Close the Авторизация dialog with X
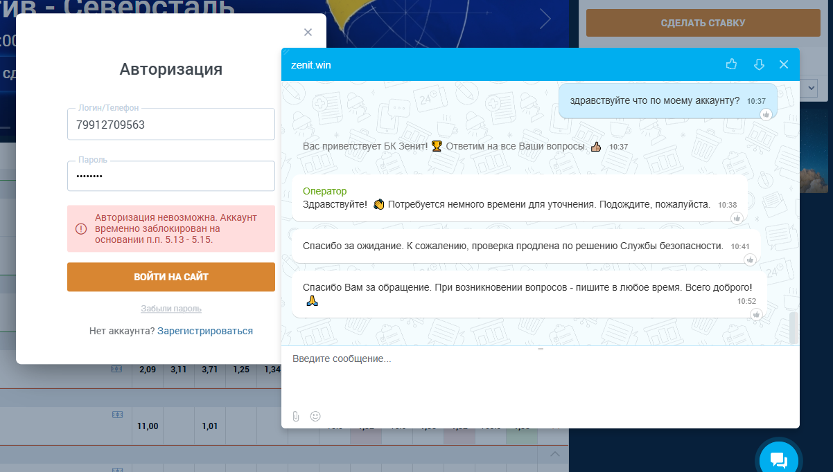This screenshot has width=833, height=472. [308, 32]
